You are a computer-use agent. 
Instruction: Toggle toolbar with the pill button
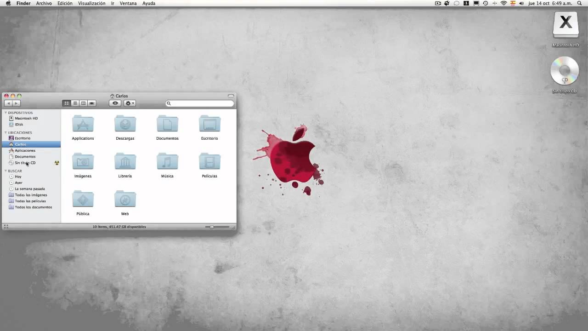pos(231,96)
